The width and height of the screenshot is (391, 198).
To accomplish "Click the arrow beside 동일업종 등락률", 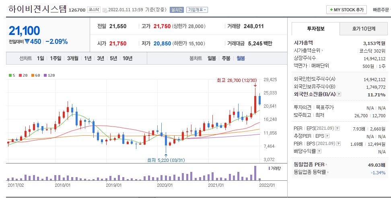I will click(328, 172).
